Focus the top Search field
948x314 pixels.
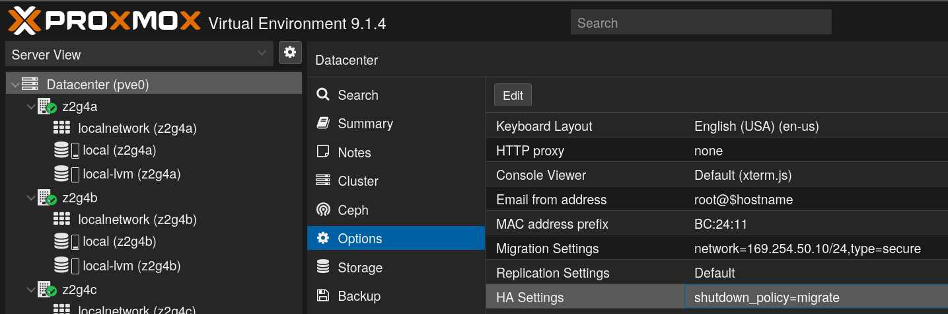point(700,22)
